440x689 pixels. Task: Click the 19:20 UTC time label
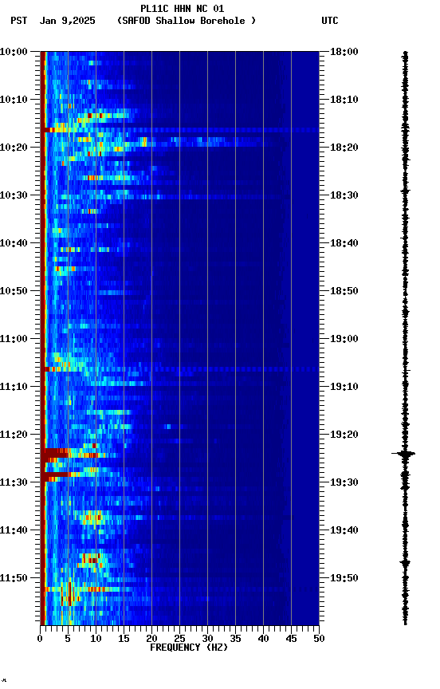[x=344, y=435]
